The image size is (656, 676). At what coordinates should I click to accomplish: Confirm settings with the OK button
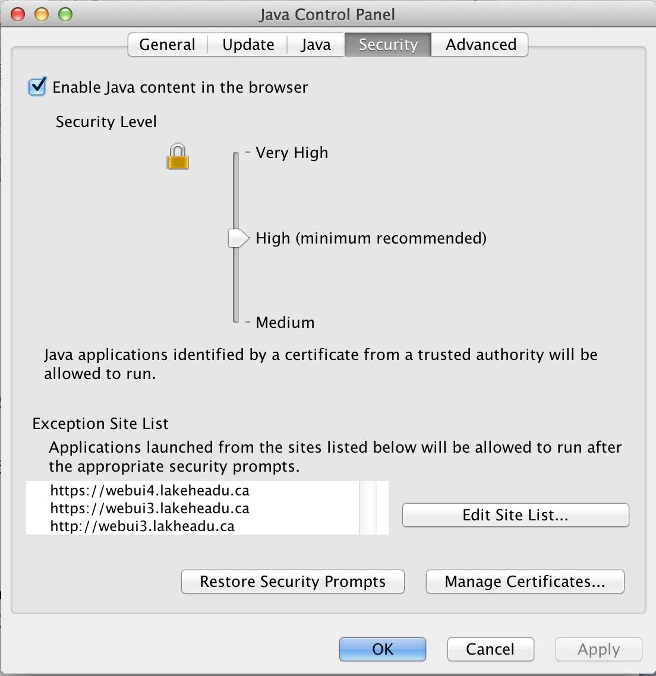click(x=382, y=649)
